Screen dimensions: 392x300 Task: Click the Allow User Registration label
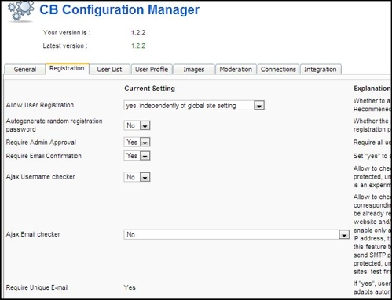(40, 105)
